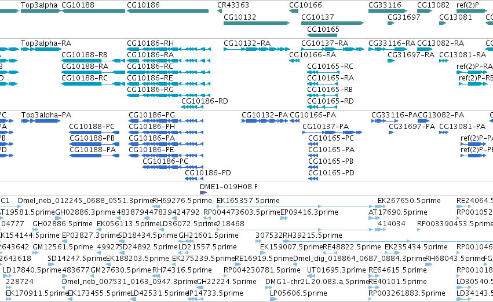Open the CG10166-RA transcript
The image size is (493, 302).
294,61
